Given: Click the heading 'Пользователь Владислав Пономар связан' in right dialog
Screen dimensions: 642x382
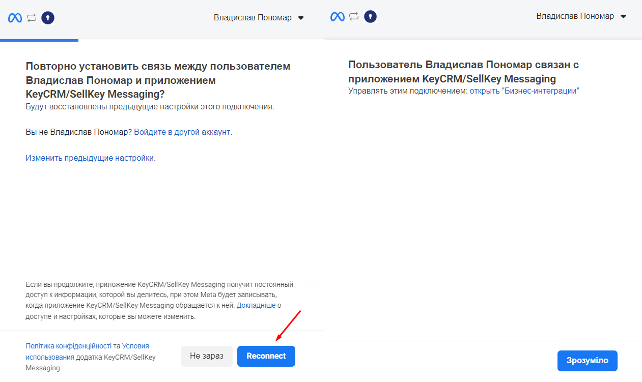Looking at the screenshot, I should click(464, 72).
